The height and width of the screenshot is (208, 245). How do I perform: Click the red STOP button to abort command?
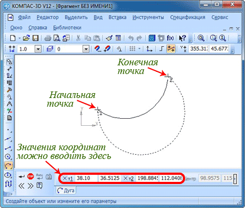point(30,176)
